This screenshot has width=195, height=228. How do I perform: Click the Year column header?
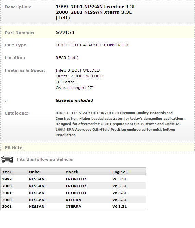(8, 172)
